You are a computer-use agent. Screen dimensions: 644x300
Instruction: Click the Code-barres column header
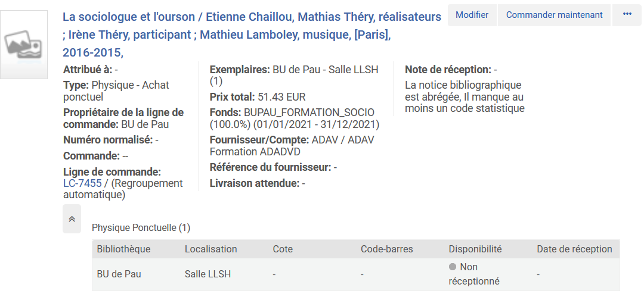tap(386, 249)
